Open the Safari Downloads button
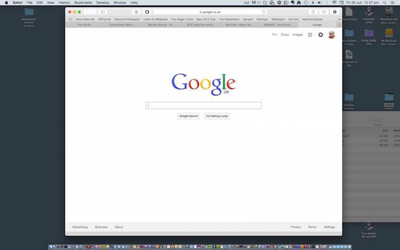Viewport: 400px width, 250px height. 335,12
